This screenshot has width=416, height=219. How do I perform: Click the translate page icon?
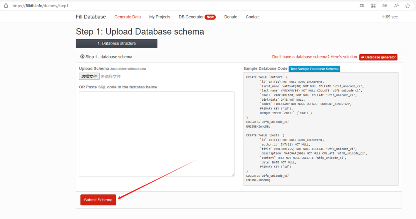click(x=385, y=5)
